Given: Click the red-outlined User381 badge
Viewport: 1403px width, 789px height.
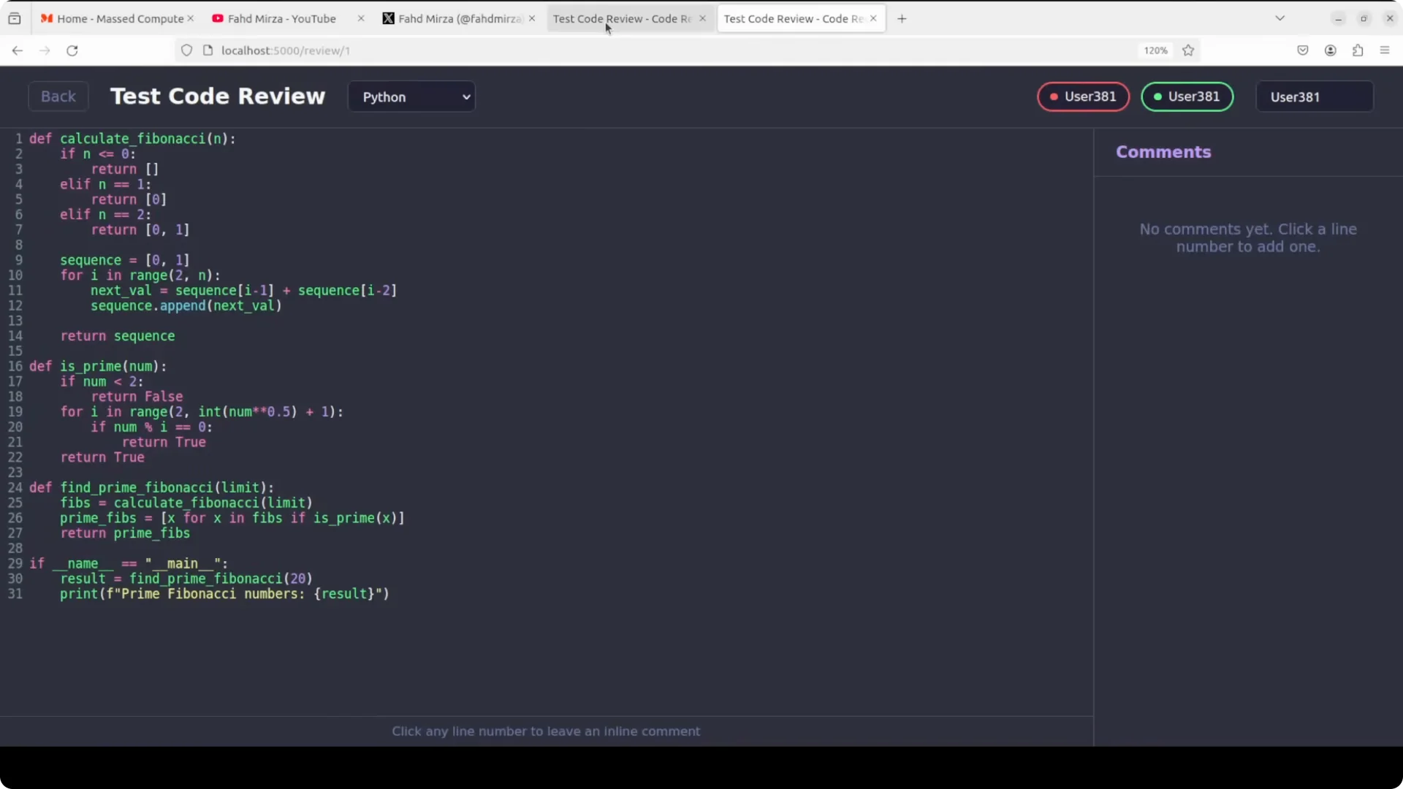Looking at the screenshot, I should click(1083, 96).
